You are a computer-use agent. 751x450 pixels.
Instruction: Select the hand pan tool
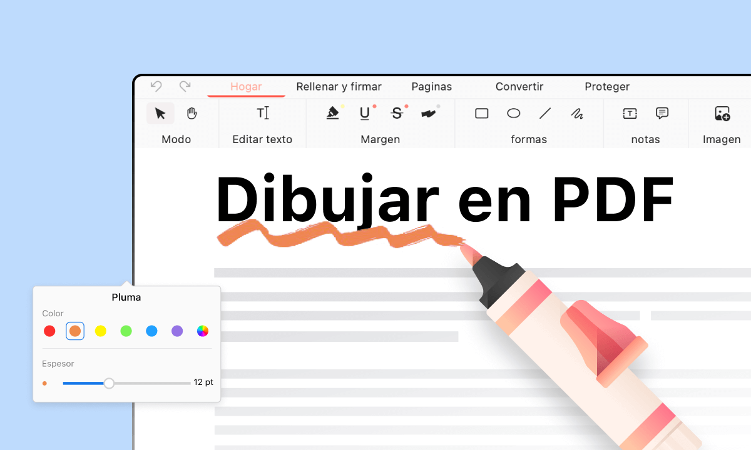pos(191,113)
